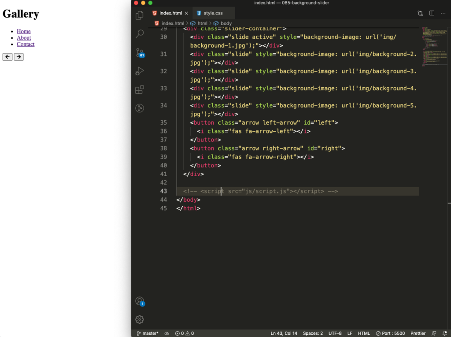This screenshot has width=451, height=337.
Task: Click the slide active div on line 30
Action: pos(293,41)
